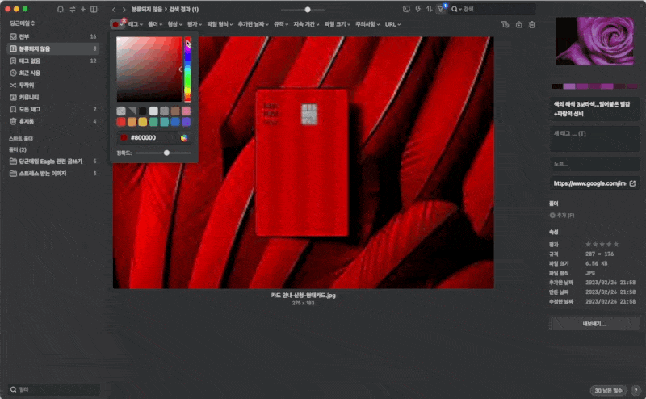Select the pink preset color swatch
The width and height of the screenshot is (646, 399).
[187, 111]
